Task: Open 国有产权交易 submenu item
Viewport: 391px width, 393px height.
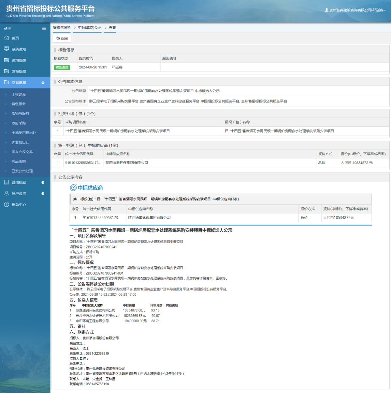Action: coord(22,152)
